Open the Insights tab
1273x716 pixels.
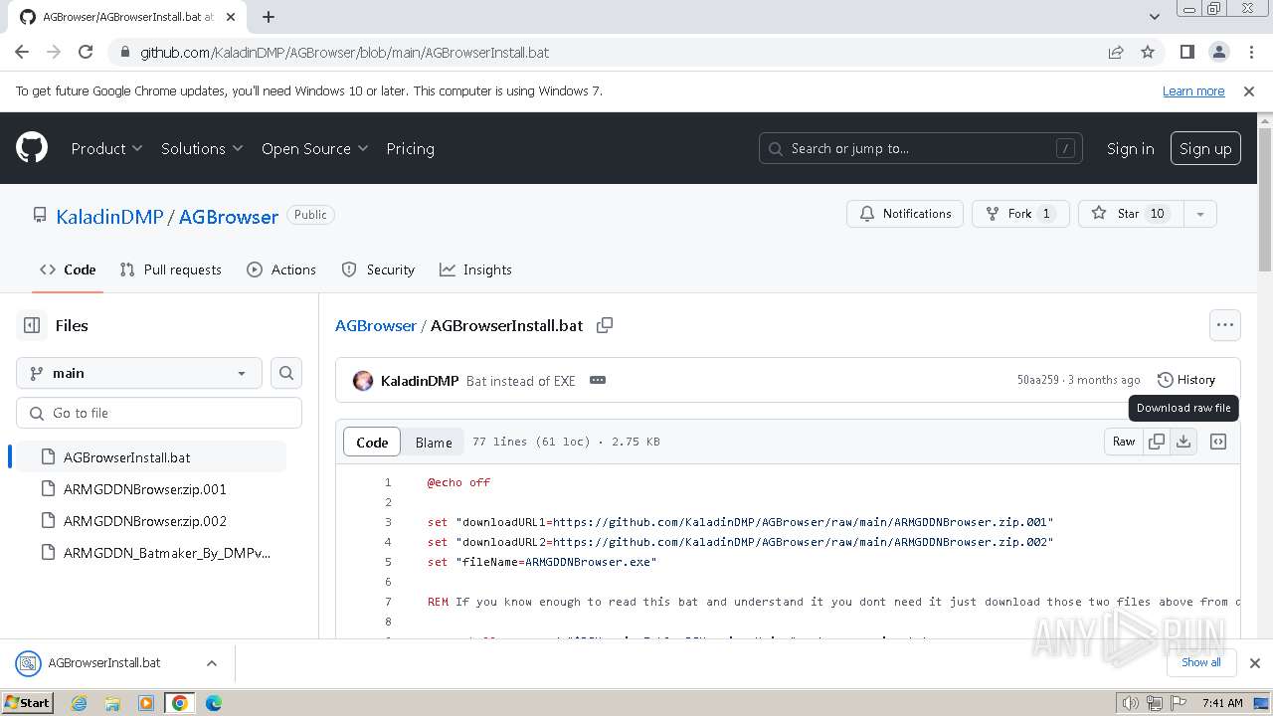point(475,269)
